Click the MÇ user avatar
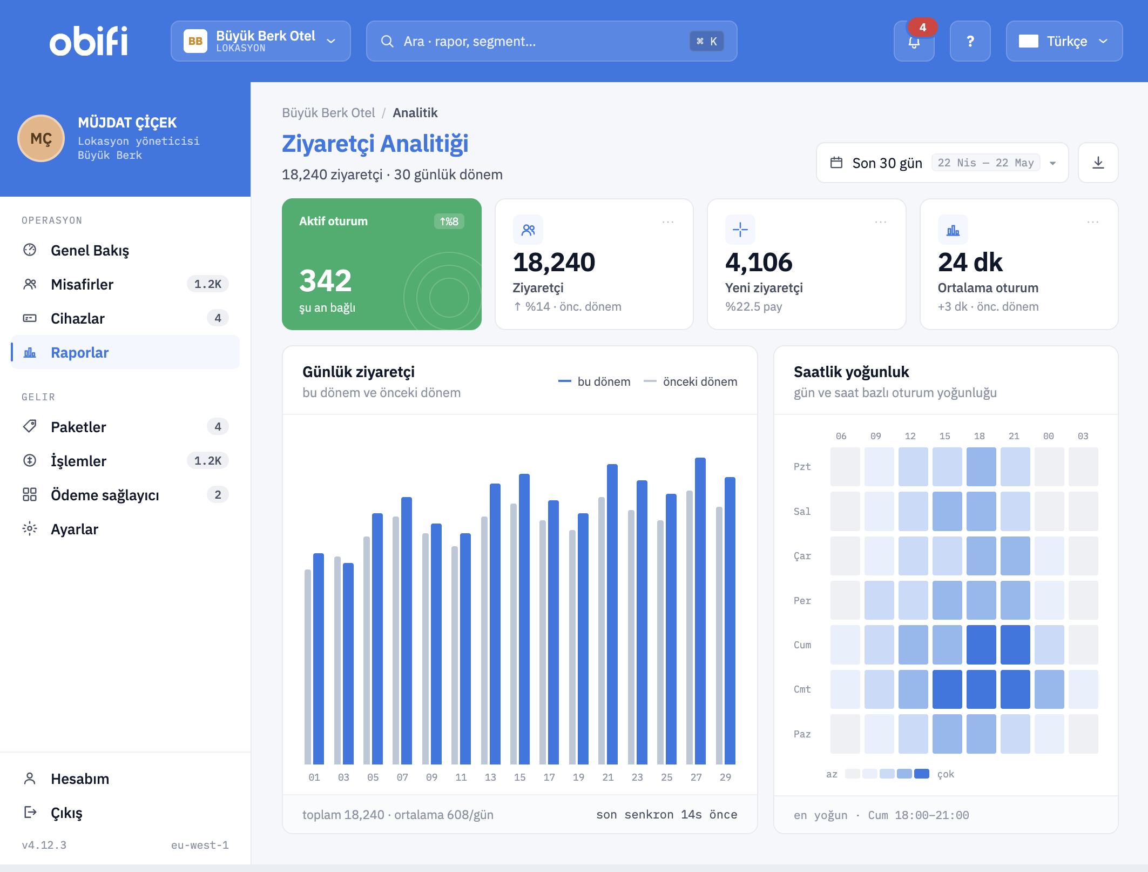The width and height of the screenshot is (1148, 872). click(41, 138)
